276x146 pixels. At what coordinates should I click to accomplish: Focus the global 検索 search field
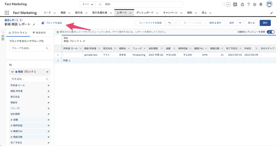click(139, 4)
